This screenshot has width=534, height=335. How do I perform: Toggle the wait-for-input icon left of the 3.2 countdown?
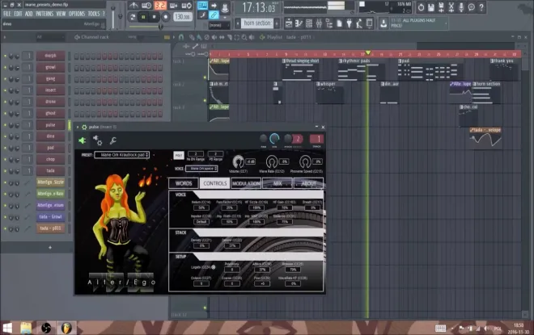tap(146, 6)
